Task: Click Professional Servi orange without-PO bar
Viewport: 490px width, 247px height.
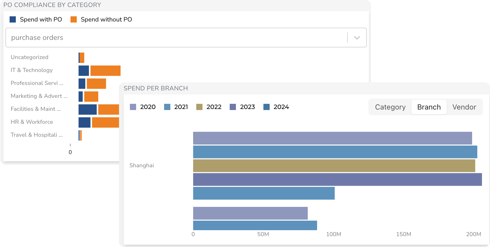Action: [x=96, y=84]
